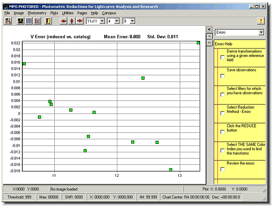The image size is (273, 207).
Task: Close the MPO PHOTORED window
Action: [x=263, y=7]
